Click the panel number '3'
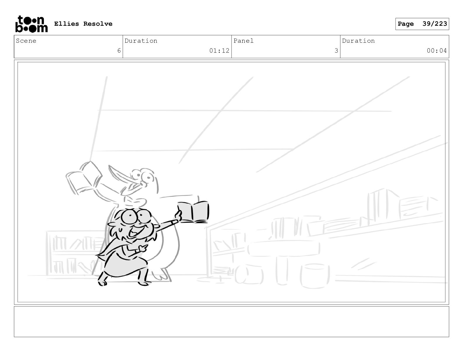 [x=336, y=51]
